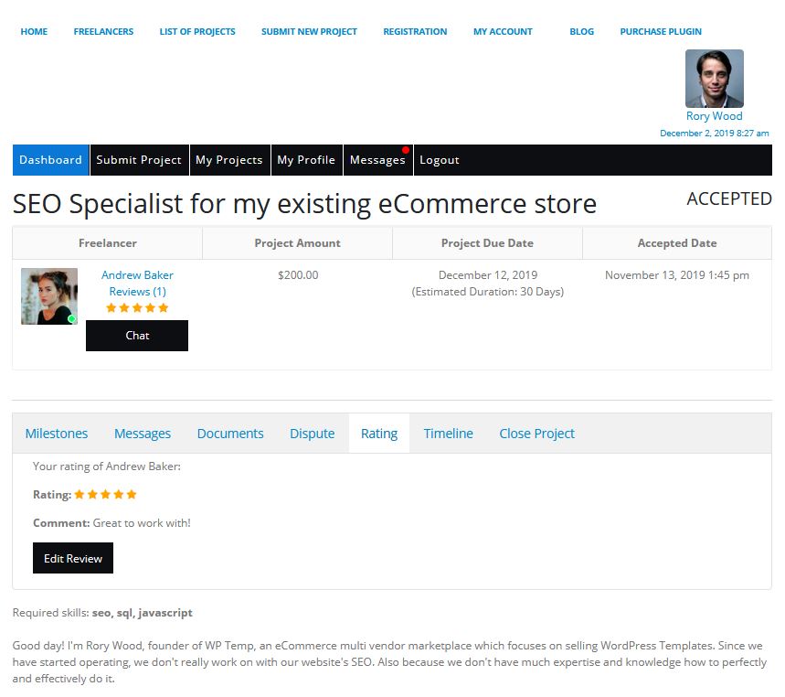Open Andrew Baker's profile link
785x697 pixels.
click(x=137, y=275)
